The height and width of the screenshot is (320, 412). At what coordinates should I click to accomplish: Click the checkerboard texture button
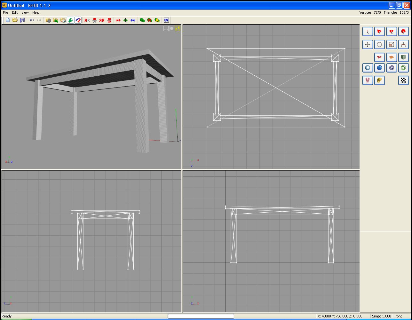click(403, 80)
